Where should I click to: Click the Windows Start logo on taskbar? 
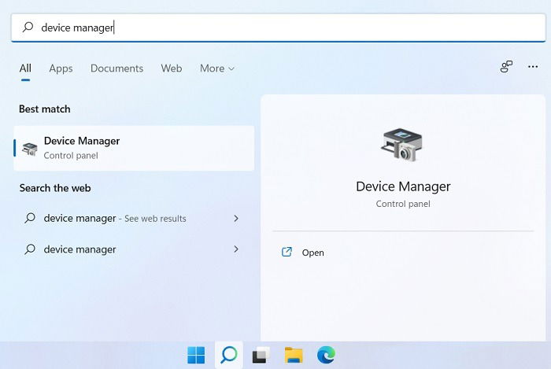coord(196,355)
